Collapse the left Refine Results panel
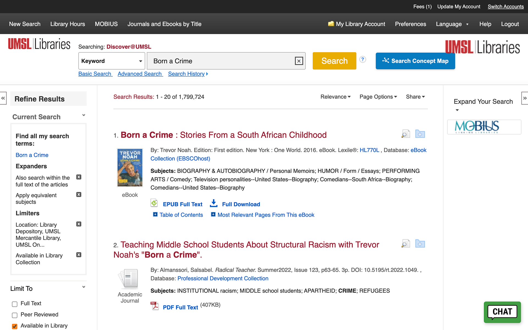The height and width of the screenshot is (330, 528). coord(3,98)
